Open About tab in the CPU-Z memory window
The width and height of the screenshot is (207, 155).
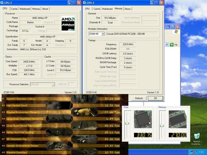tap(128, 9)
